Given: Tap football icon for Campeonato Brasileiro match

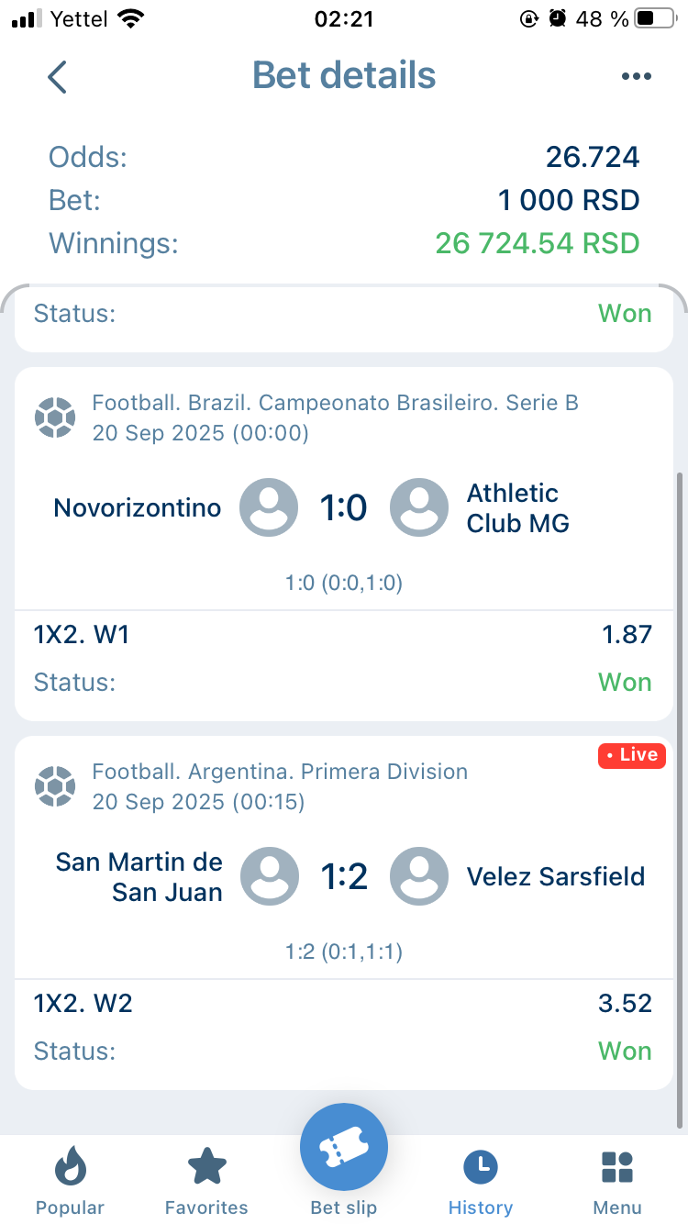Looking at the screenshot, I should point(55,417).
